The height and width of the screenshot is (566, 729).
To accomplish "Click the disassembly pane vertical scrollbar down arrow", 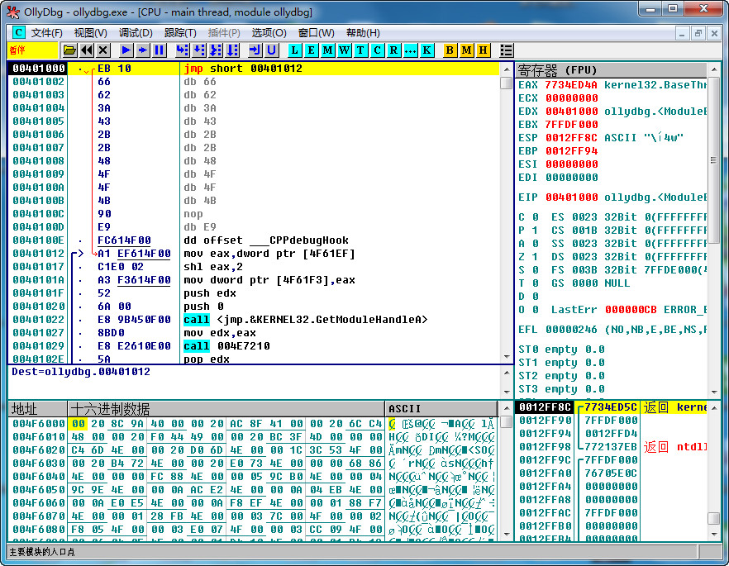I will [x=506, y=357].
